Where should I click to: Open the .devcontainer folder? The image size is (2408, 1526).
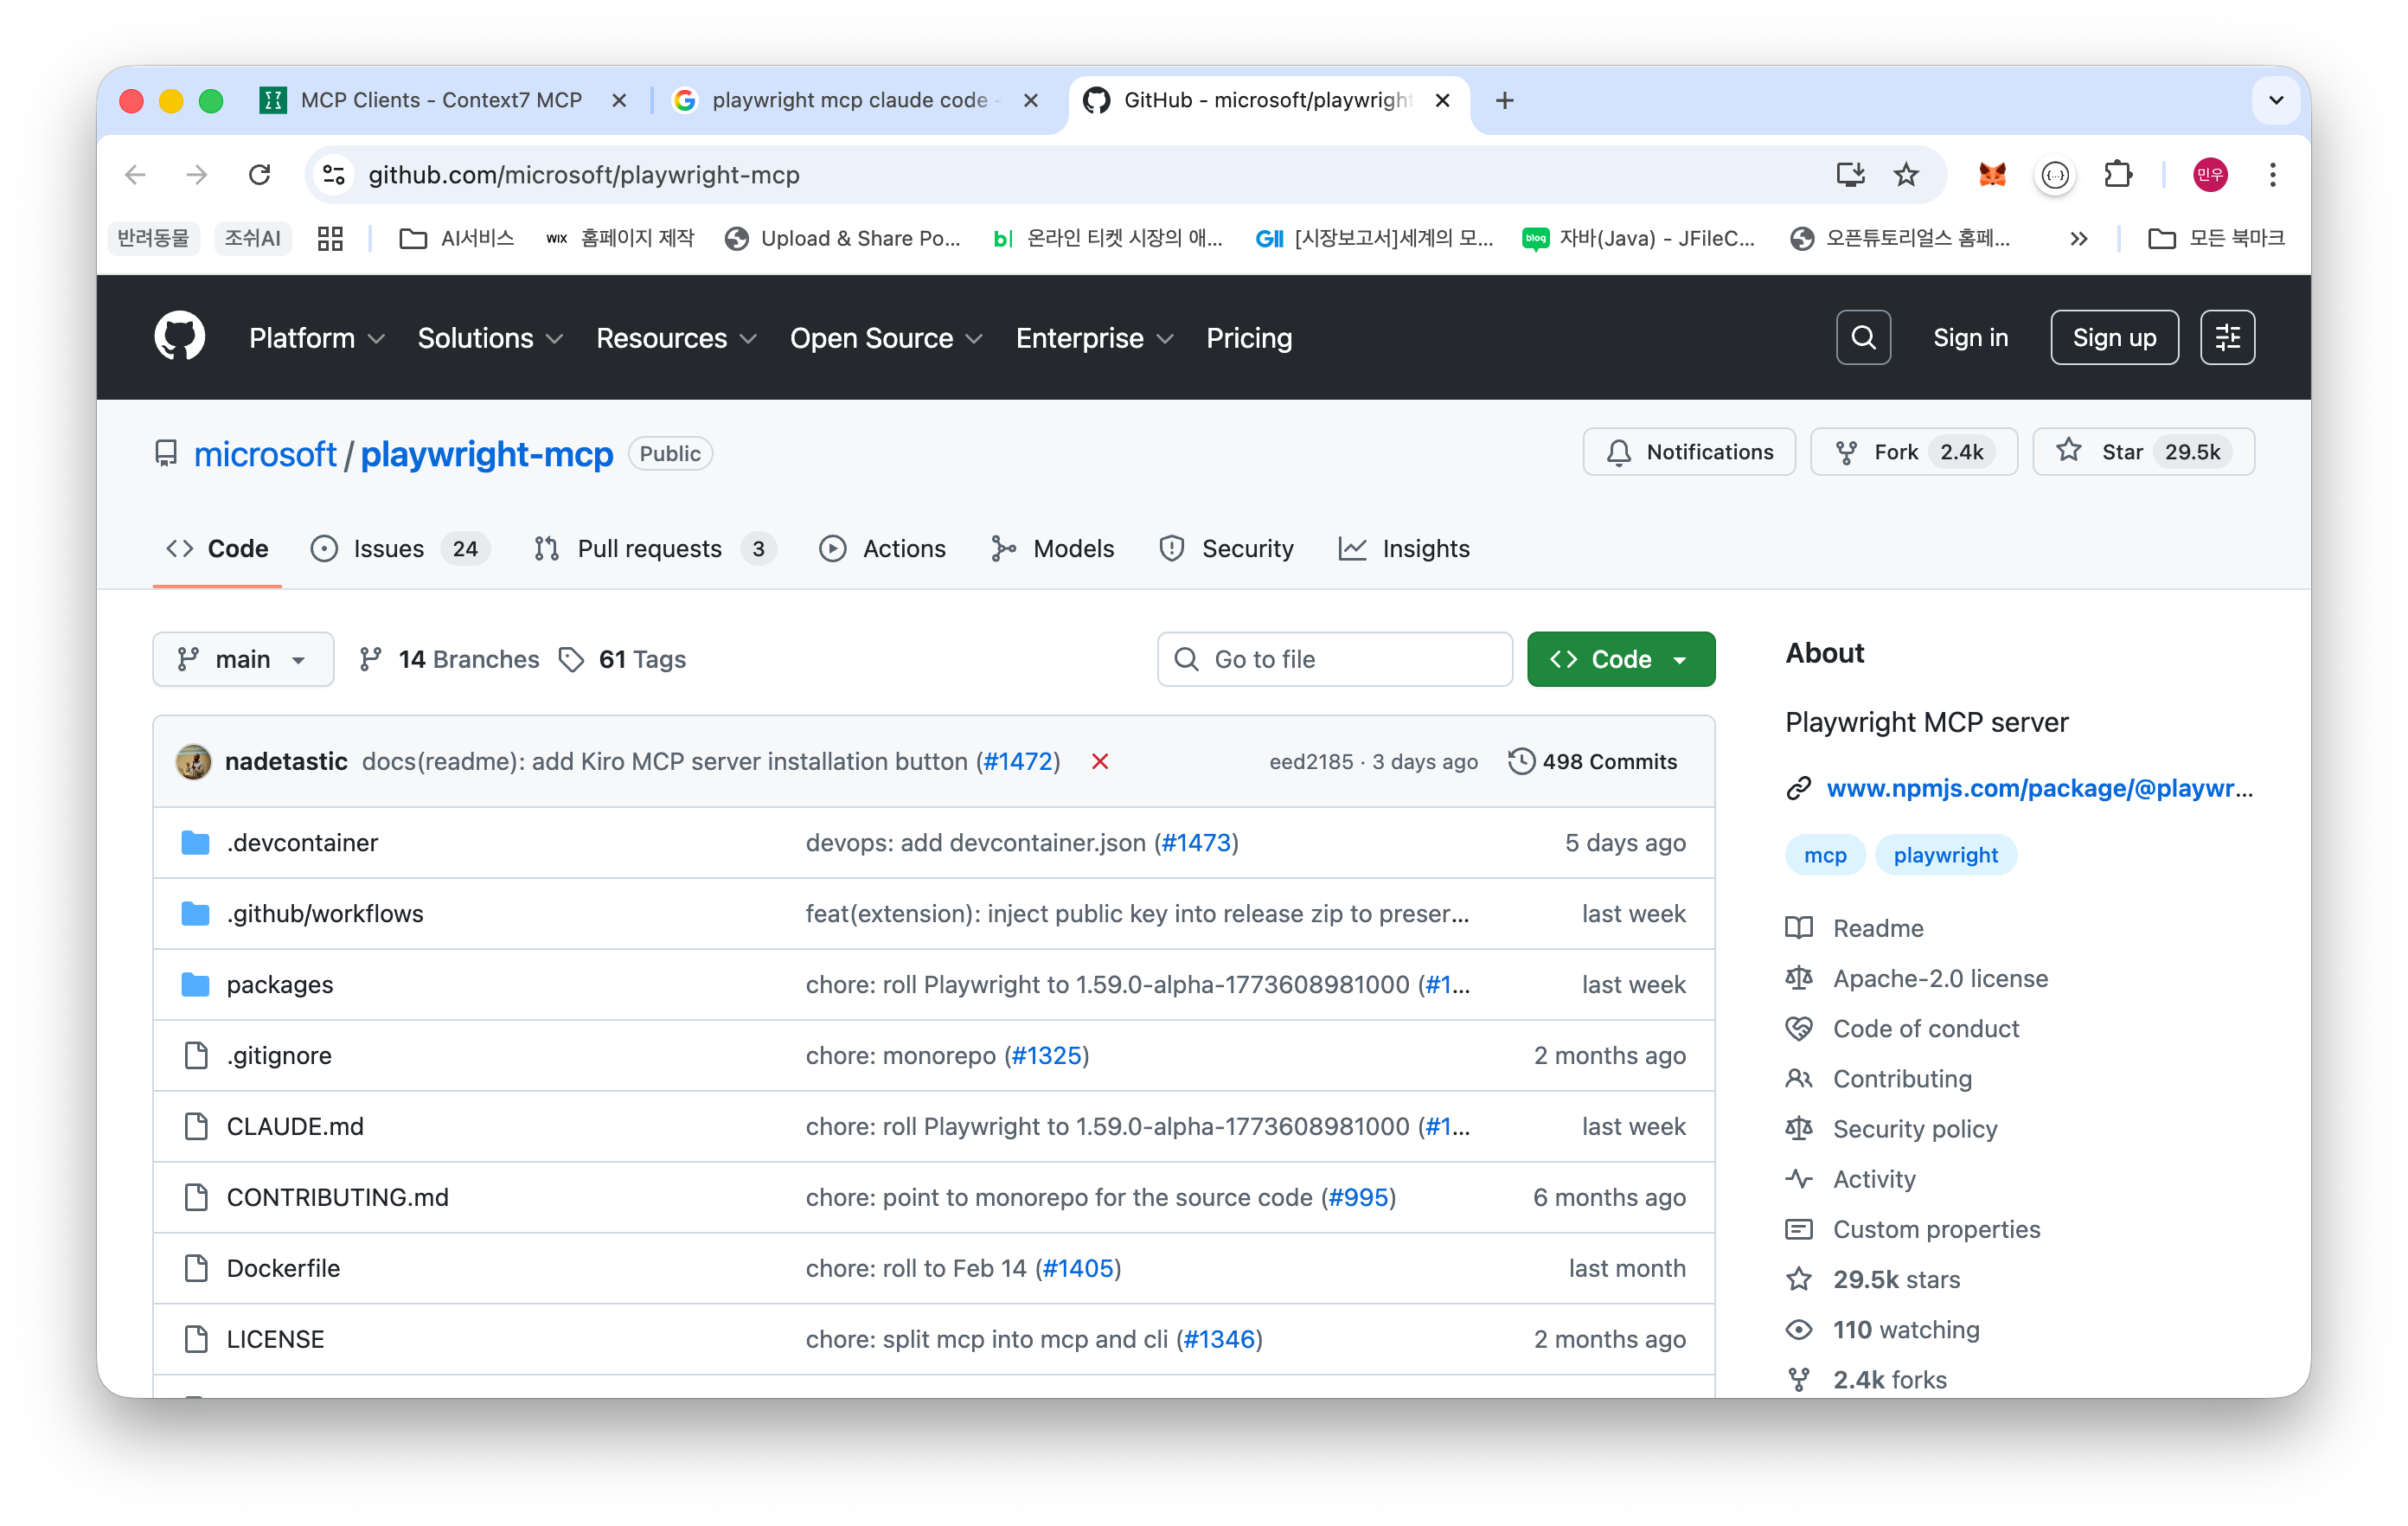[302, 842]
